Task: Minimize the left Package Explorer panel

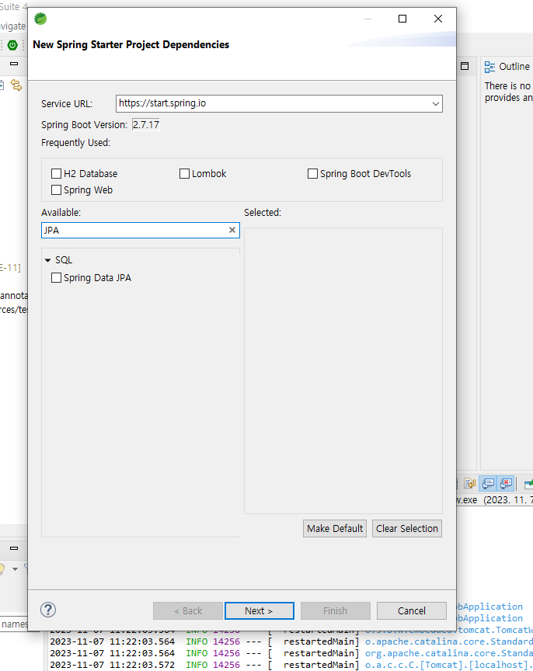Action: [x=14, y=64]
